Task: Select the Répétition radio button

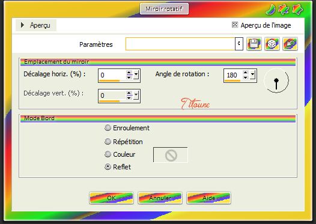Action: 108,141
